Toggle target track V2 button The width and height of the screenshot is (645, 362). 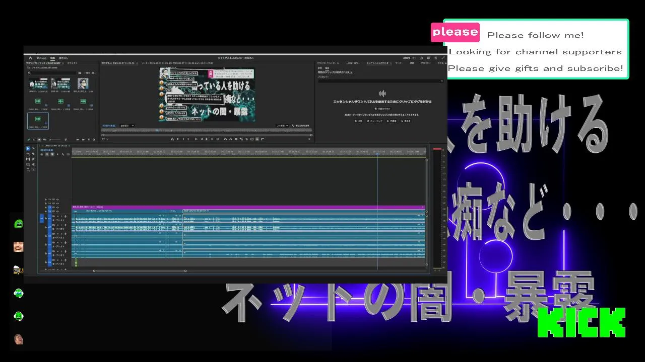click(x=49, y=208)
